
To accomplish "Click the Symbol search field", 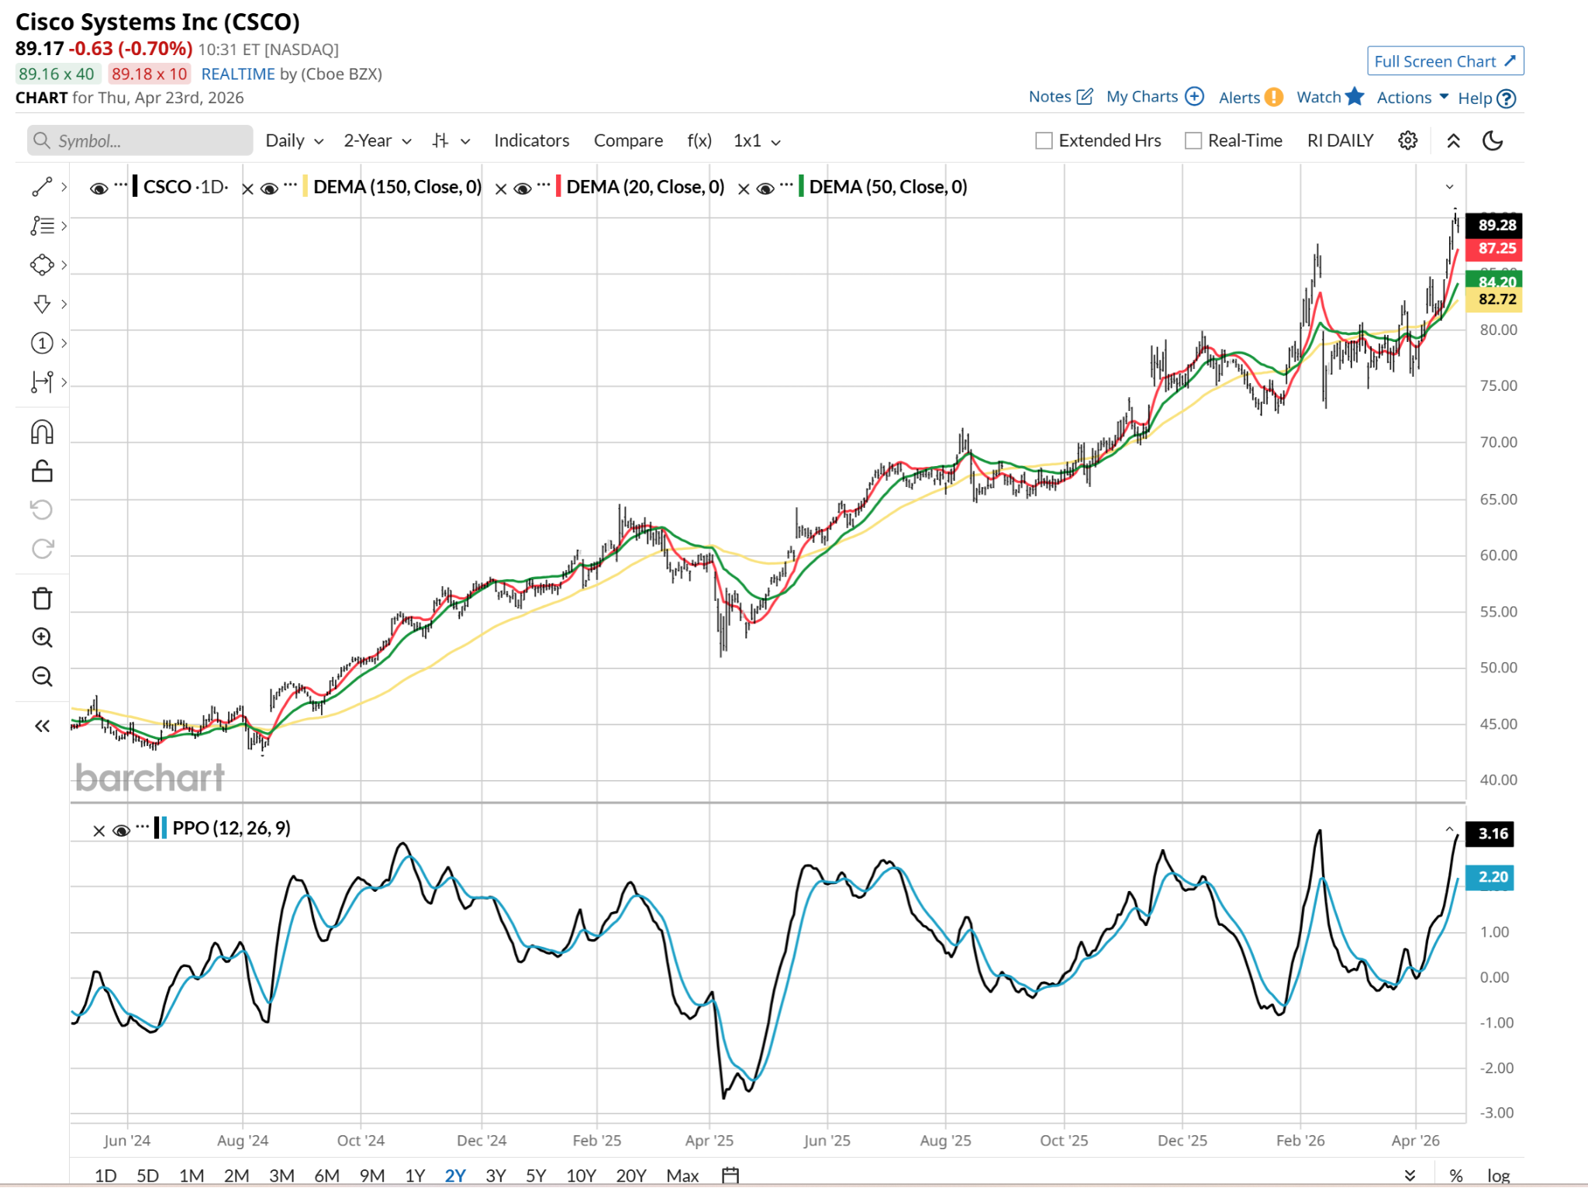I will pos(141,140).
